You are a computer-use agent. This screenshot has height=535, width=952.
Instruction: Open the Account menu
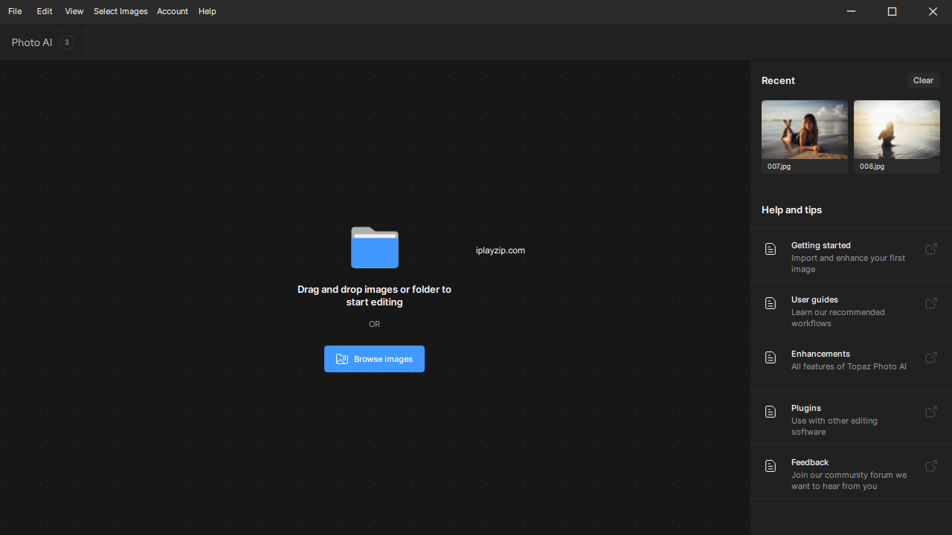pyautogui.click(x=172, y=11)
